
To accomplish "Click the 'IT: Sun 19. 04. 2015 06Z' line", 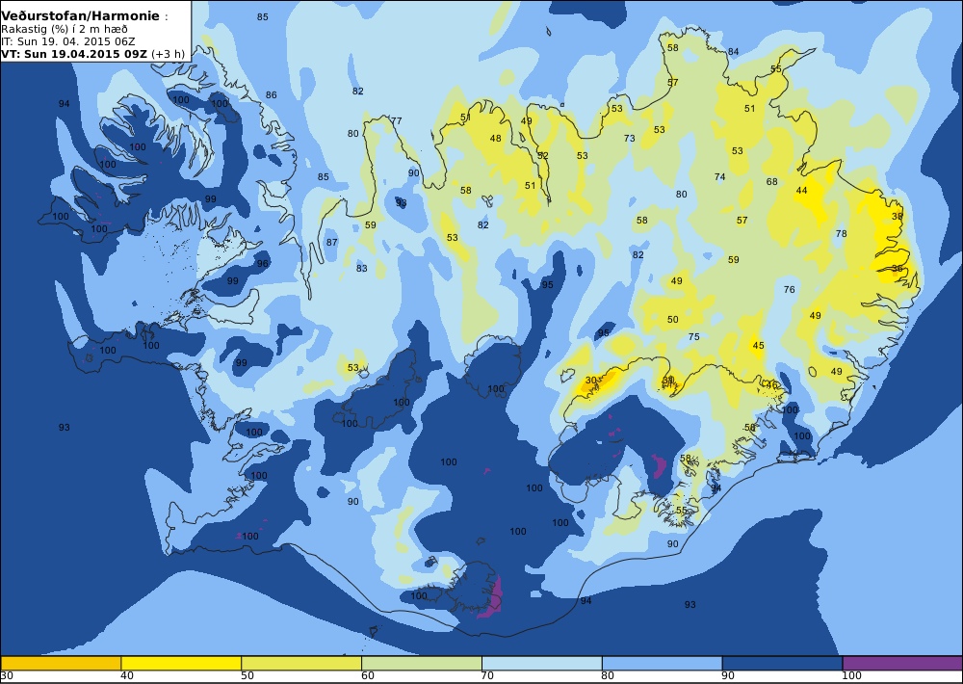I will tap(68, 41).
